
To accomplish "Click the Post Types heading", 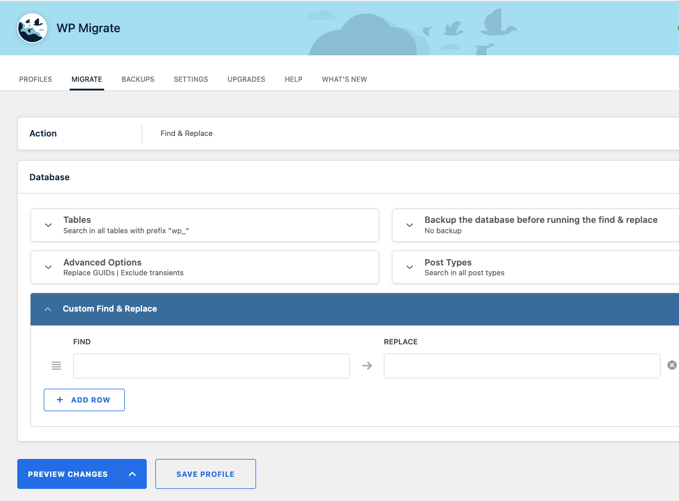I will coord(448,262).
